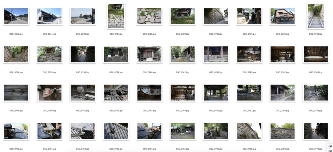Select the DSC_0752.jpg thumbnail
The width and height of the screenshot is (333, 152).
point(116,93)
